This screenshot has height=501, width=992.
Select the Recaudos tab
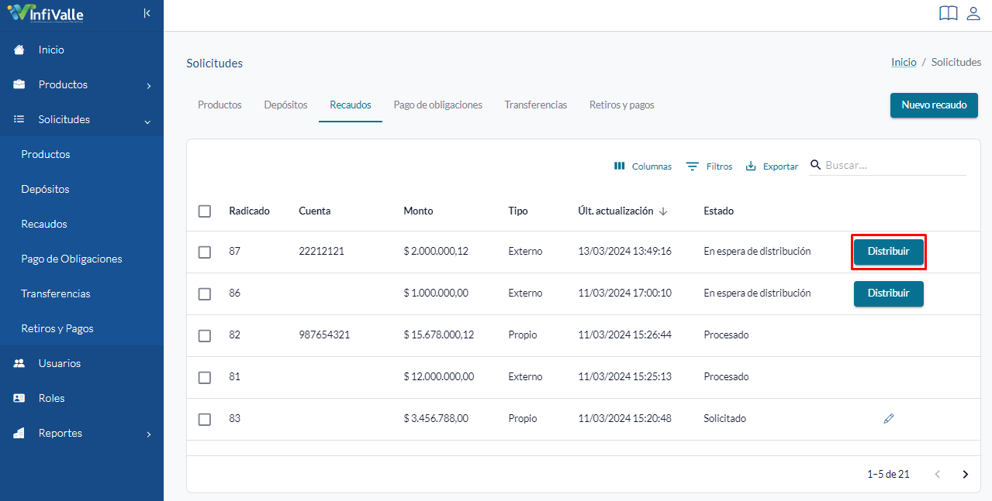coord(351,105)
